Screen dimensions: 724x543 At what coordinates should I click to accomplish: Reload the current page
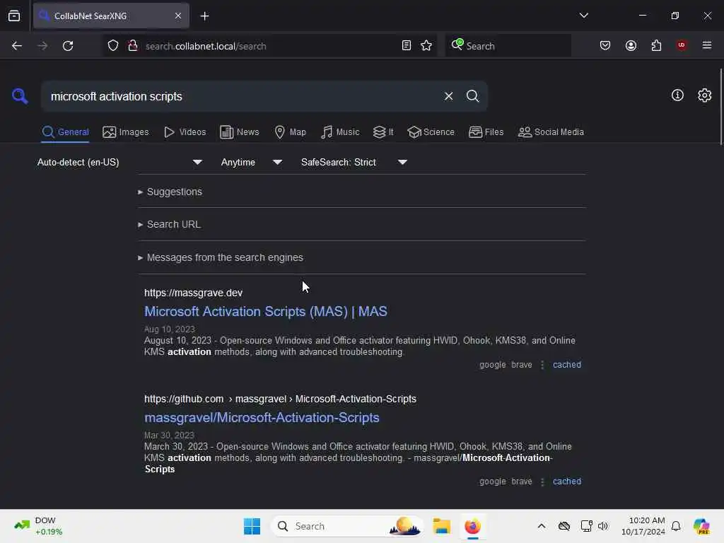coord(68,46)
